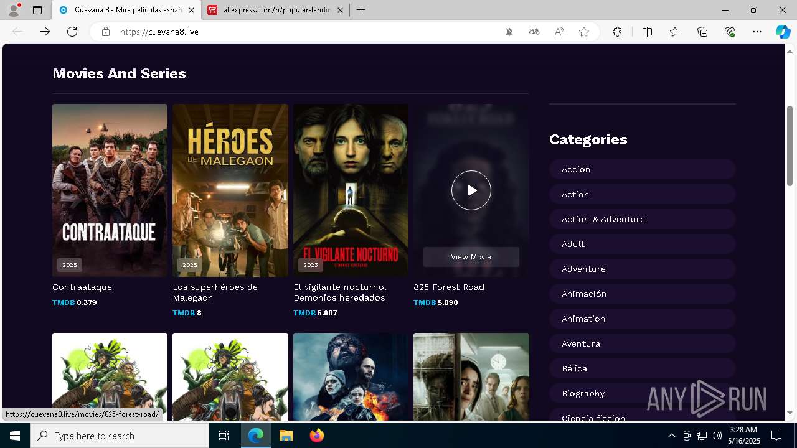
Task: Show hidden system tray icons
Action: point(671,436)
